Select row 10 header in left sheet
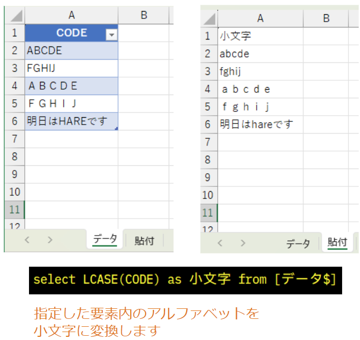 (x=14, y=192)
